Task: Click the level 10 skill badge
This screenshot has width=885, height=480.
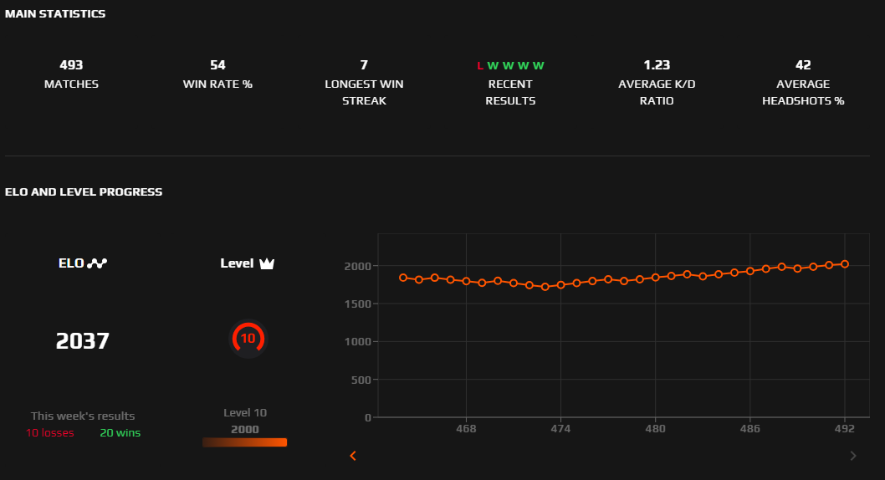Action: click(248, 339)
